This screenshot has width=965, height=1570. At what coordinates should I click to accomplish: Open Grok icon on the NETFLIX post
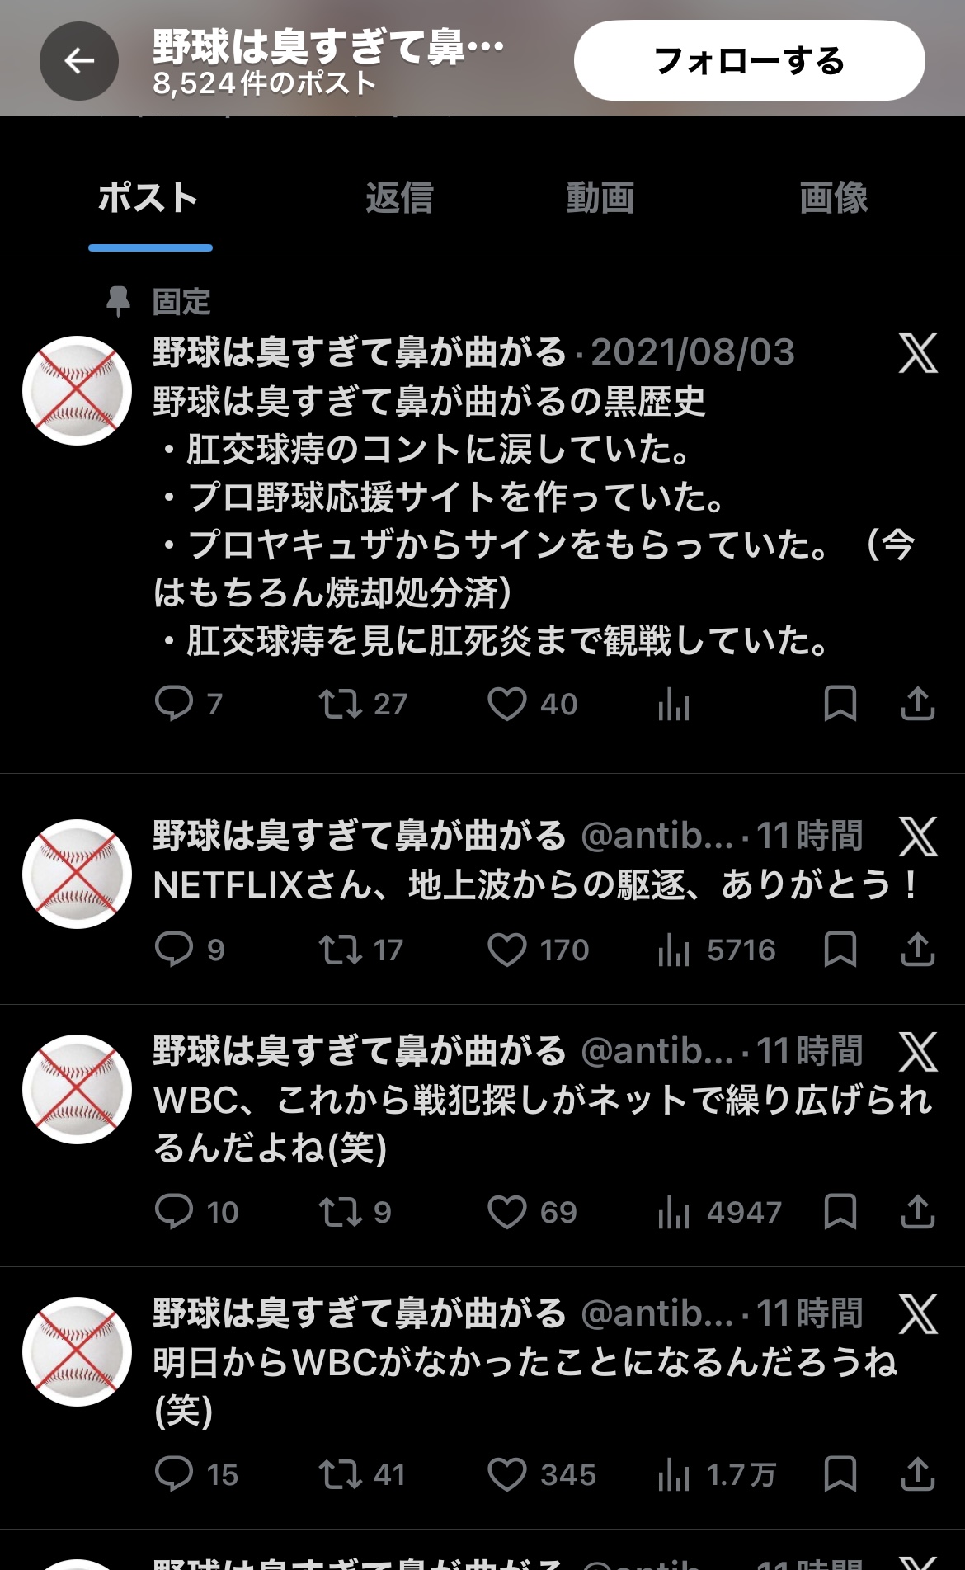click(917, 837)
